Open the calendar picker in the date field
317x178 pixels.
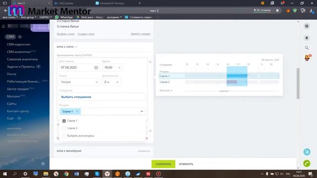(96, 68)
